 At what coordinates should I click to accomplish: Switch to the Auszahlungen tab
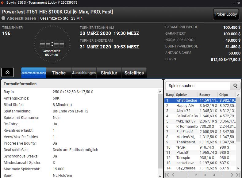click(x=84, y=73)
